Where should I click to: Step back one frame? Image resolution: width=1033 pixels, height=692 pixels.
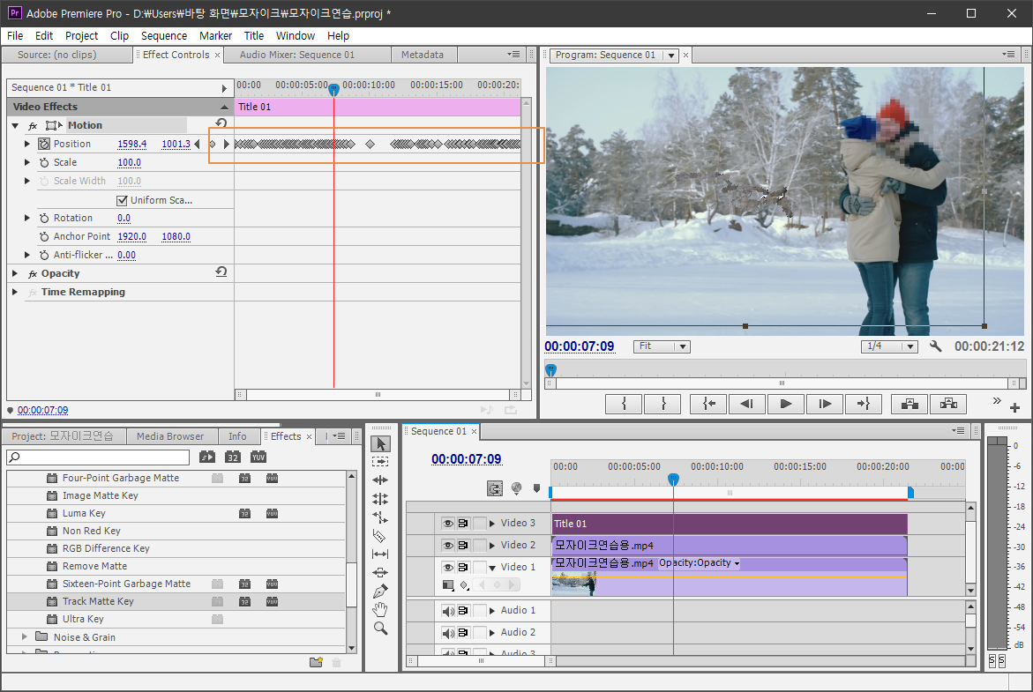[747, 404]
